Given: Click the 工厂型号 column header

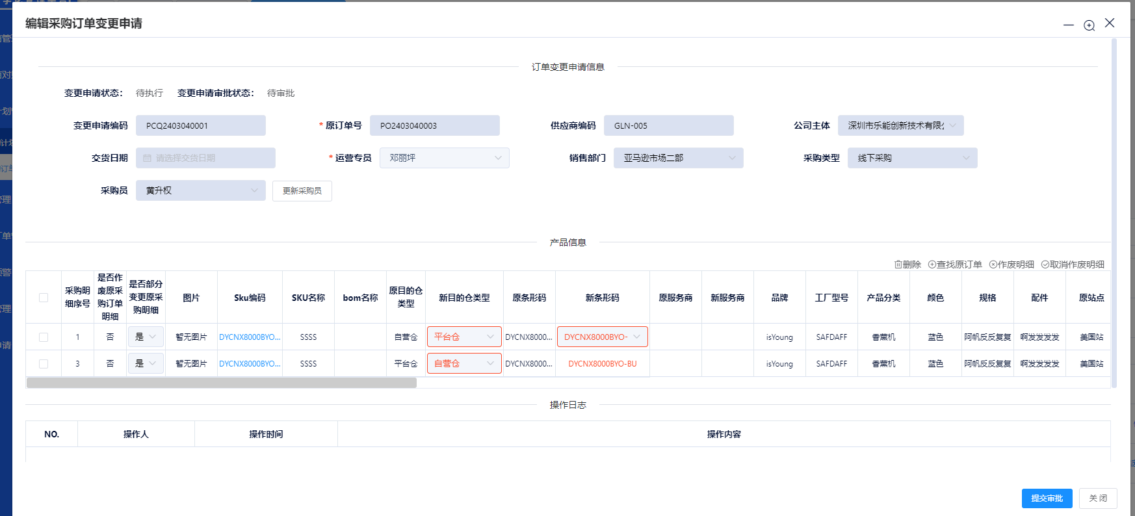Looking at the screenshot, I should coord(831,298).
